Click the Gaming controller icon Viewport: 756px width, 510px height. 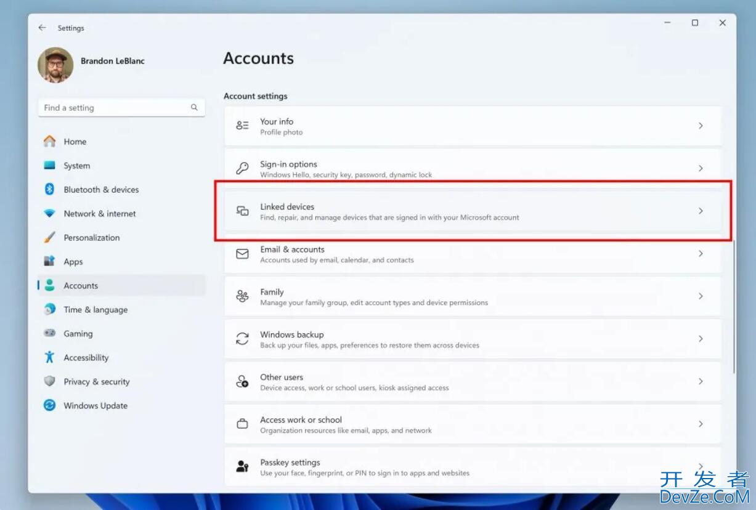coord(50,333)
